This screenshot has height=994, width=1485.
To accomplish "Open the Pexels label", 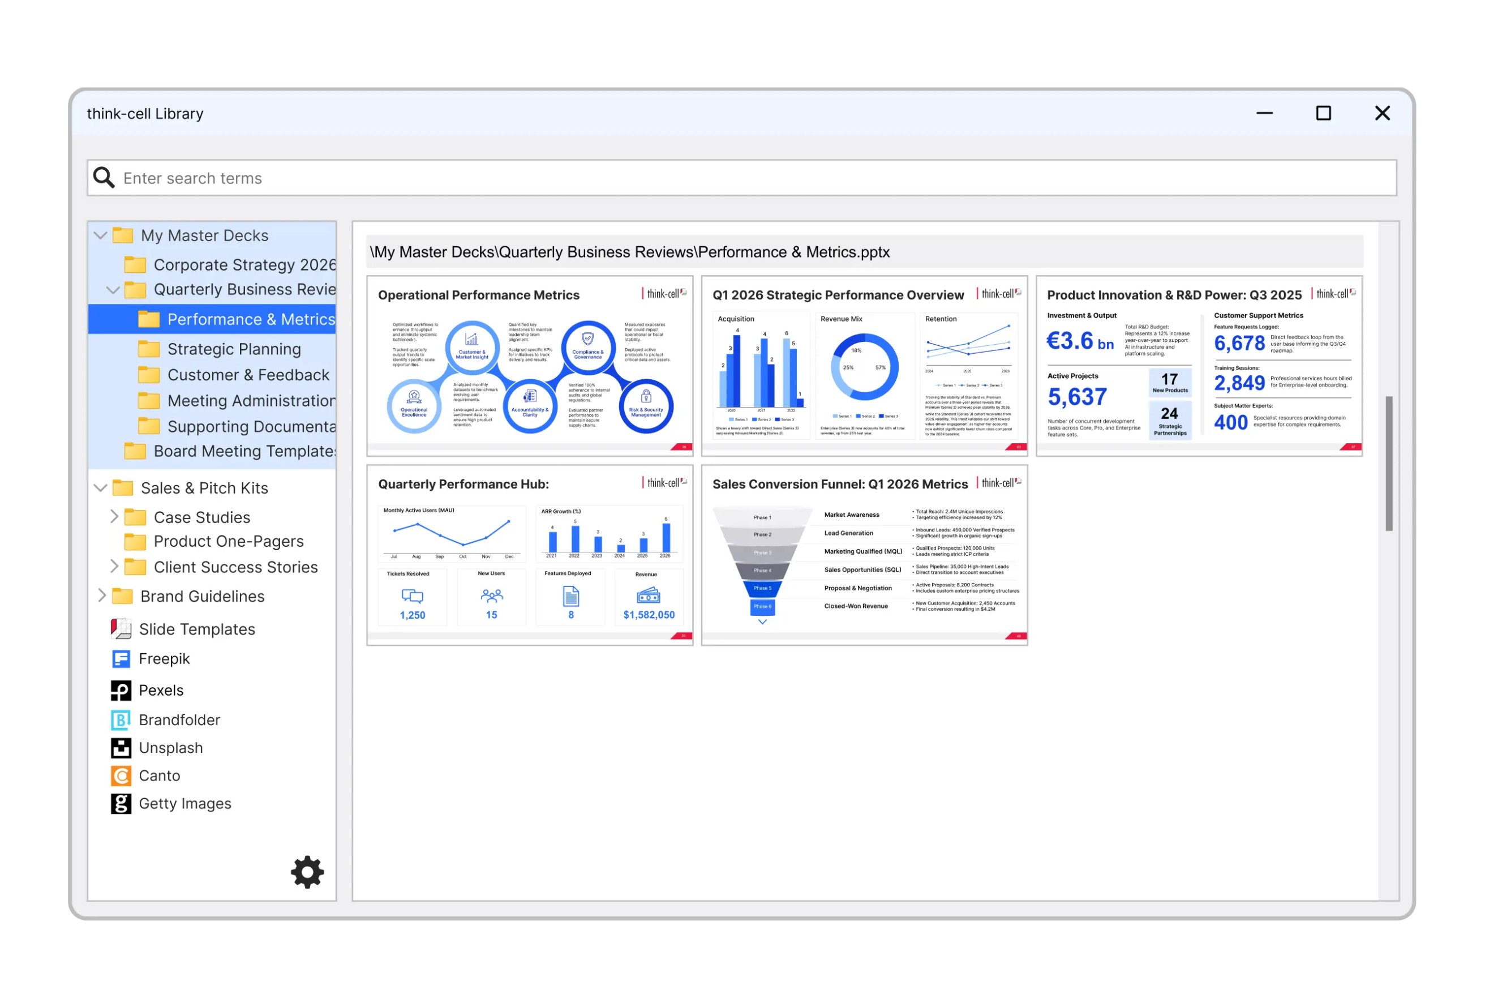I will point(161,691).
